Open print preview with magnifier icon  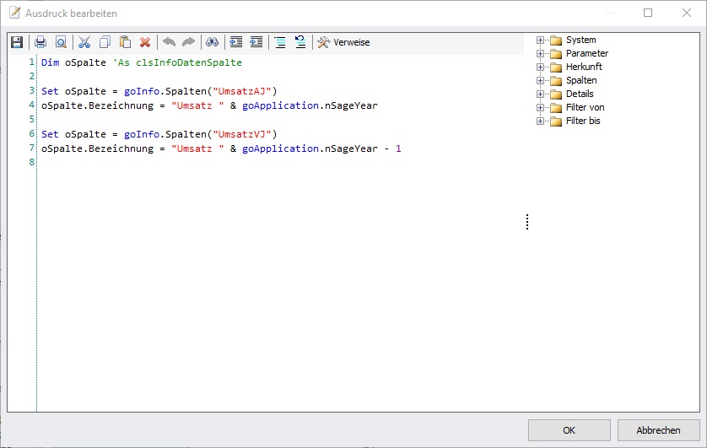tap(61, 42)
